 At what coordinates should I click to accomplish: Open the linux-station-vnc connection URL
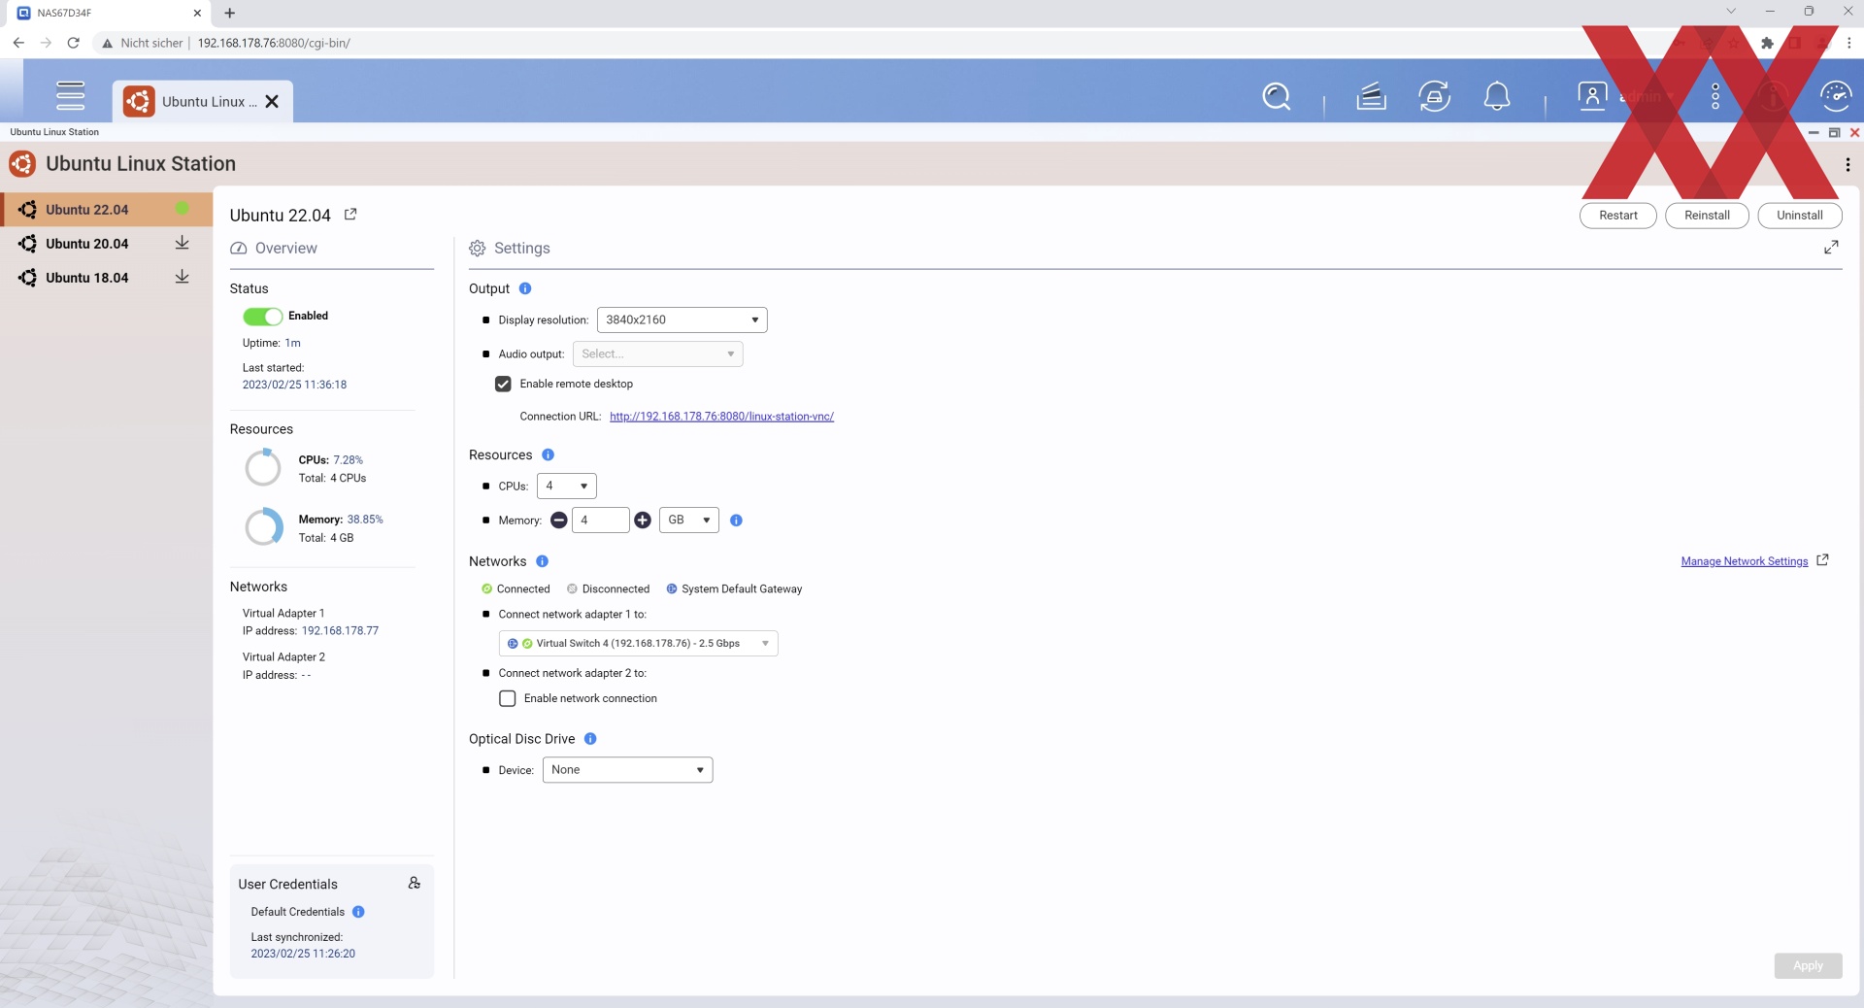click(721, 417)
